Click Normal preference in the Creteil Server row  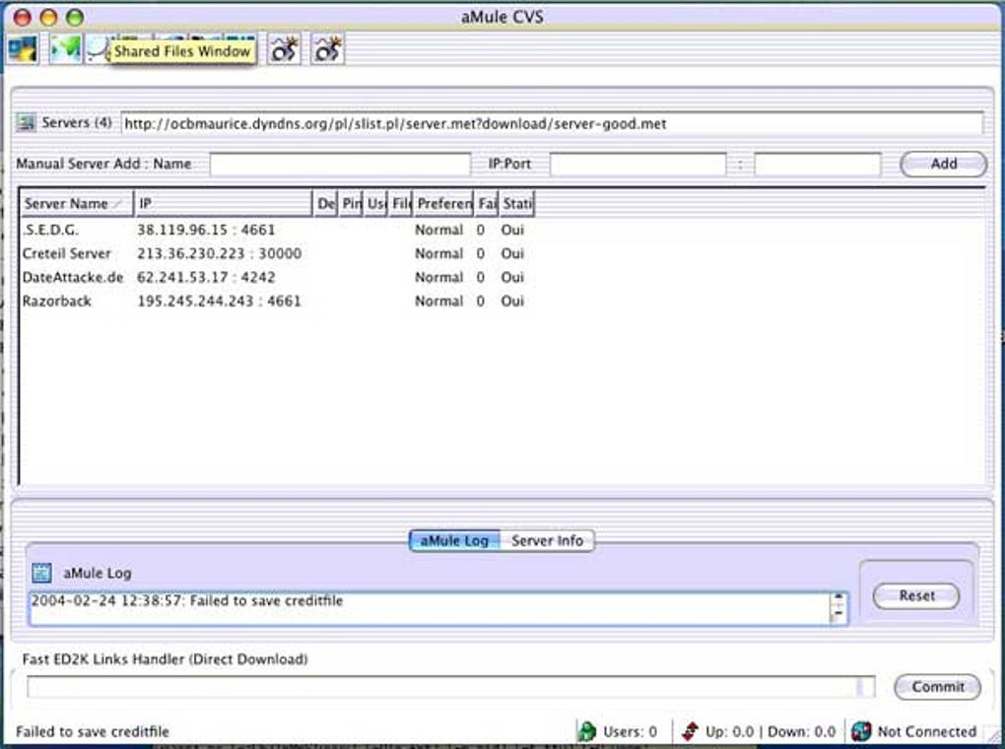click(439, 253)
